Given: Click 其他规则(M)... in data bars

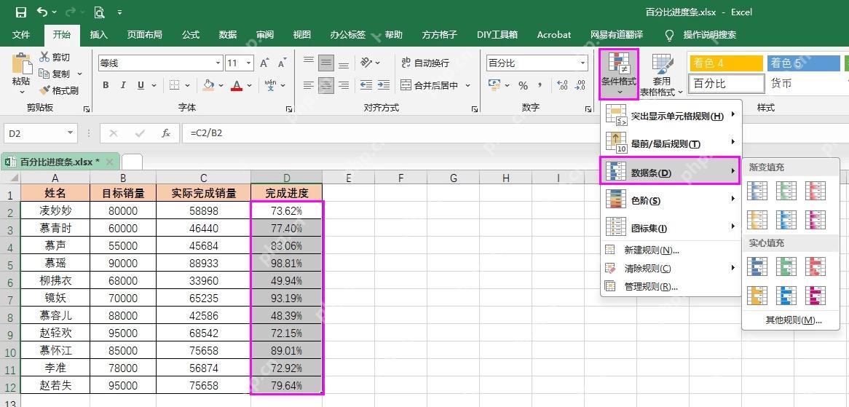Looking at the screenshot, I should pos(794,320).
